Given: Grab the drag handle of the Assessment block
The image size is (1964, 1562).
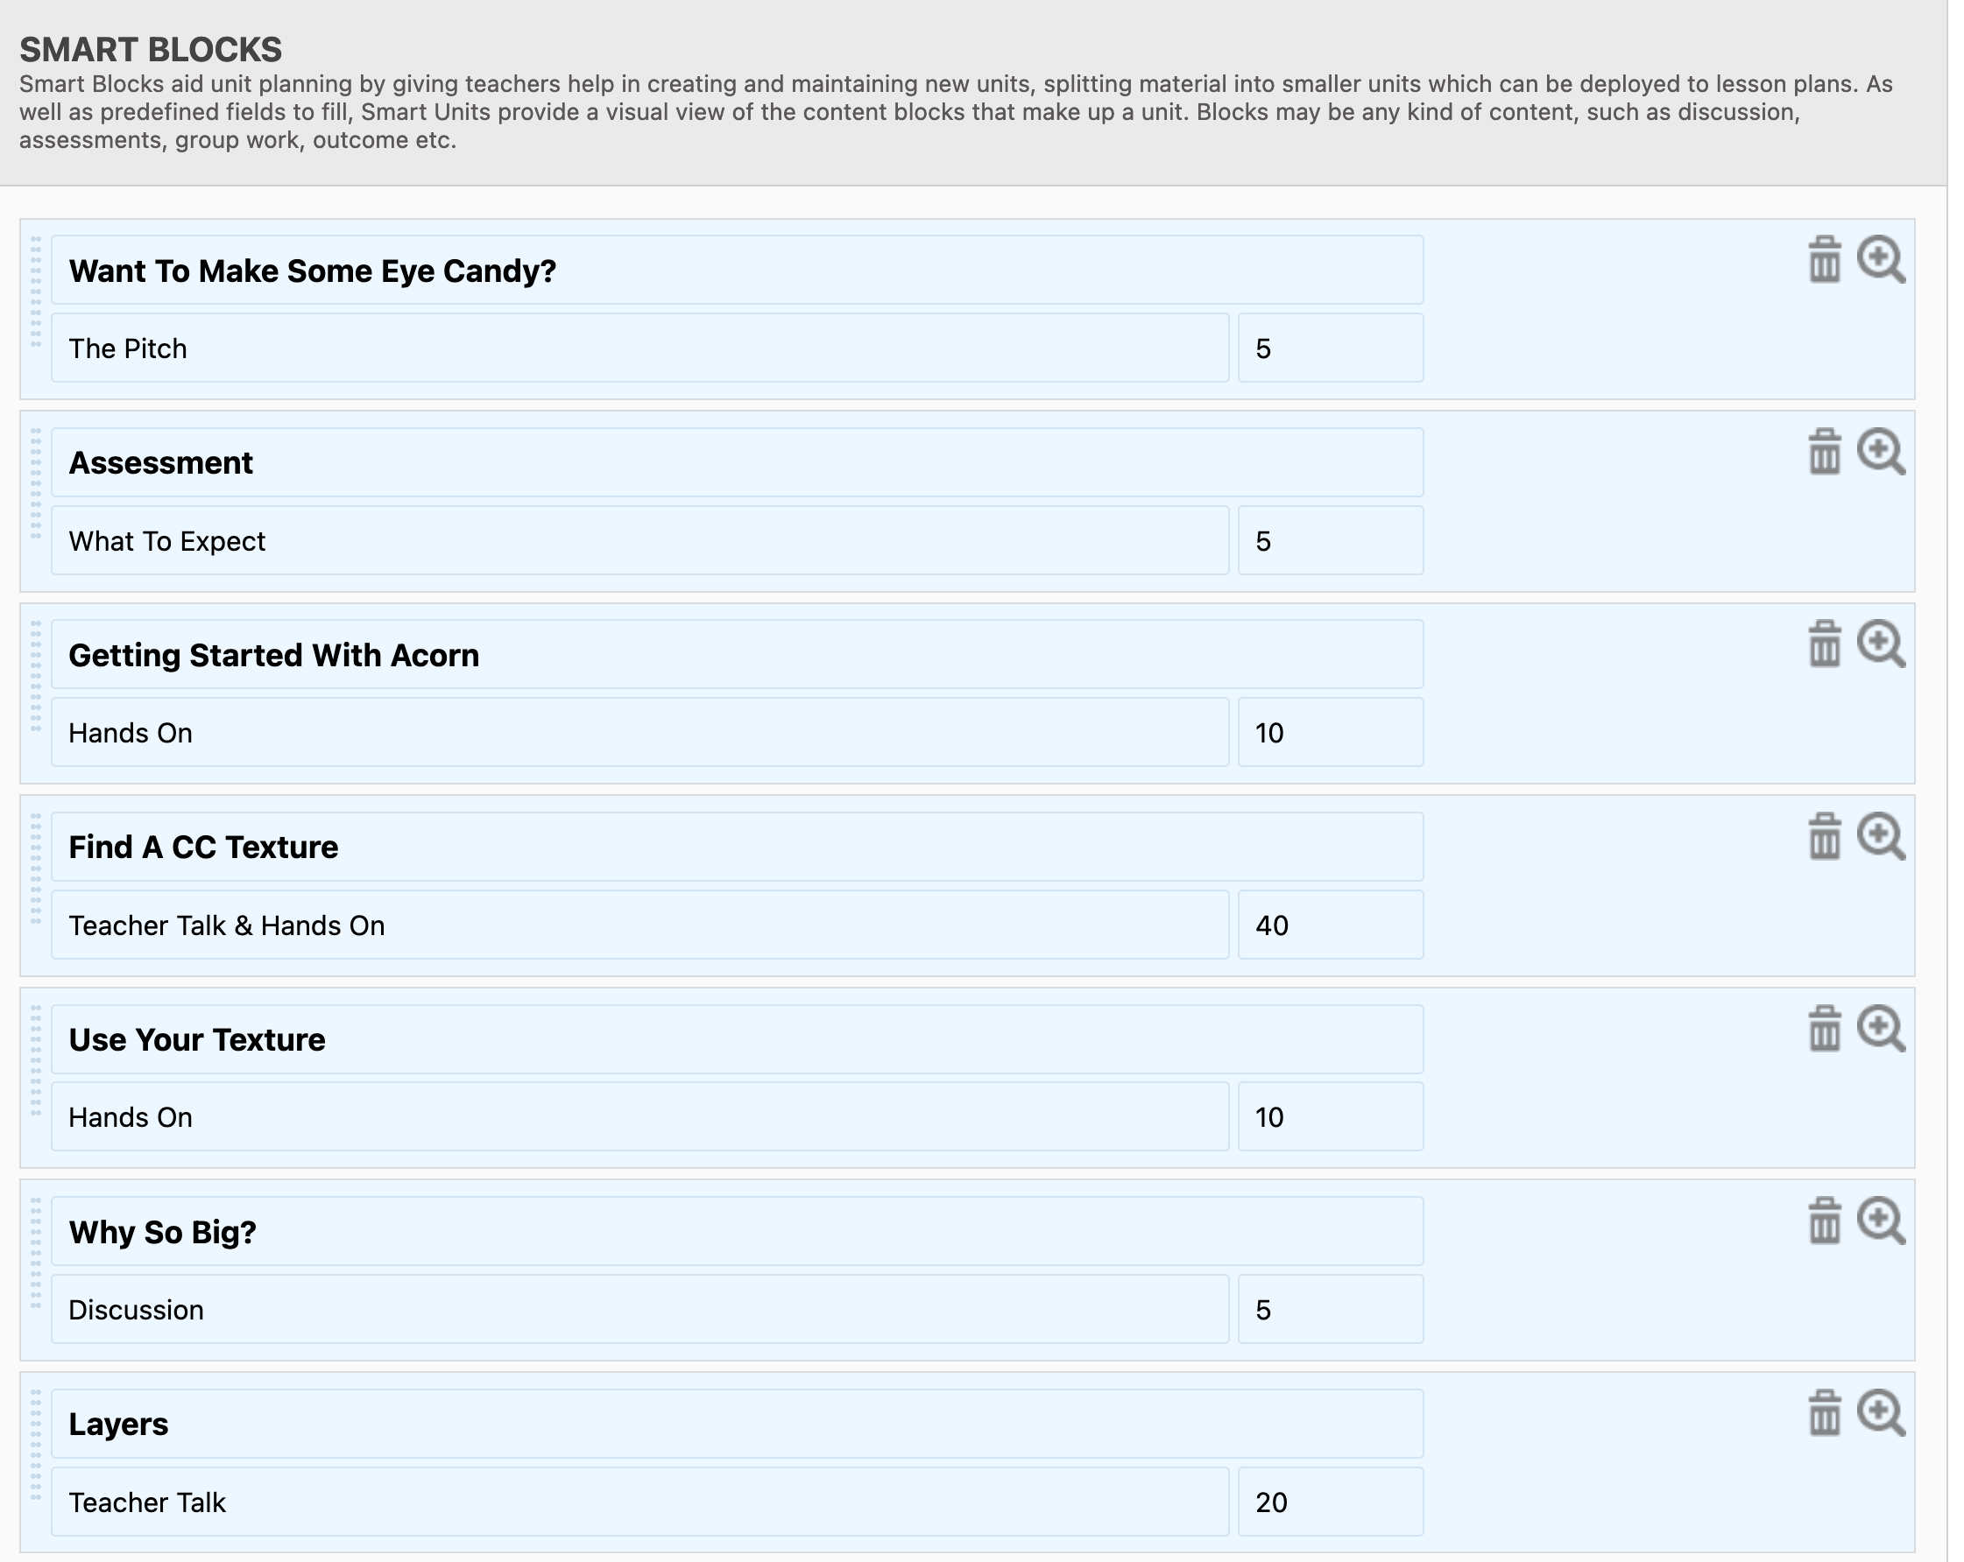Looking at the screenshot, I should click(37, 484).
